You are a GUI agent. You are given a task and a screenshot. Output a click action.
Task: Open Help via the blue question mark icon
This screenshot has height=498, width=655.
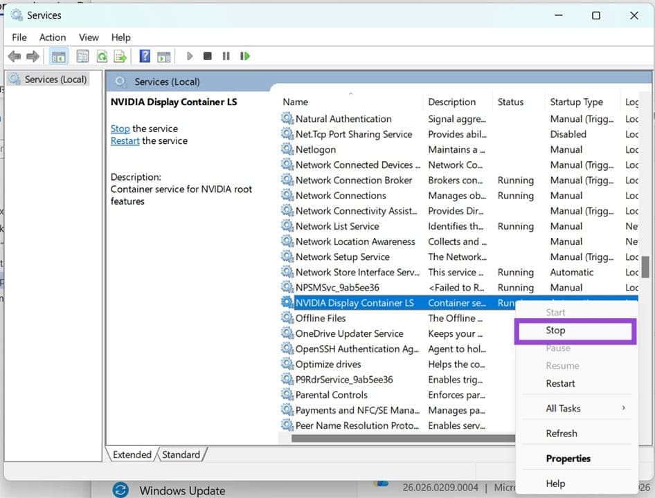[x=145, y=57]
